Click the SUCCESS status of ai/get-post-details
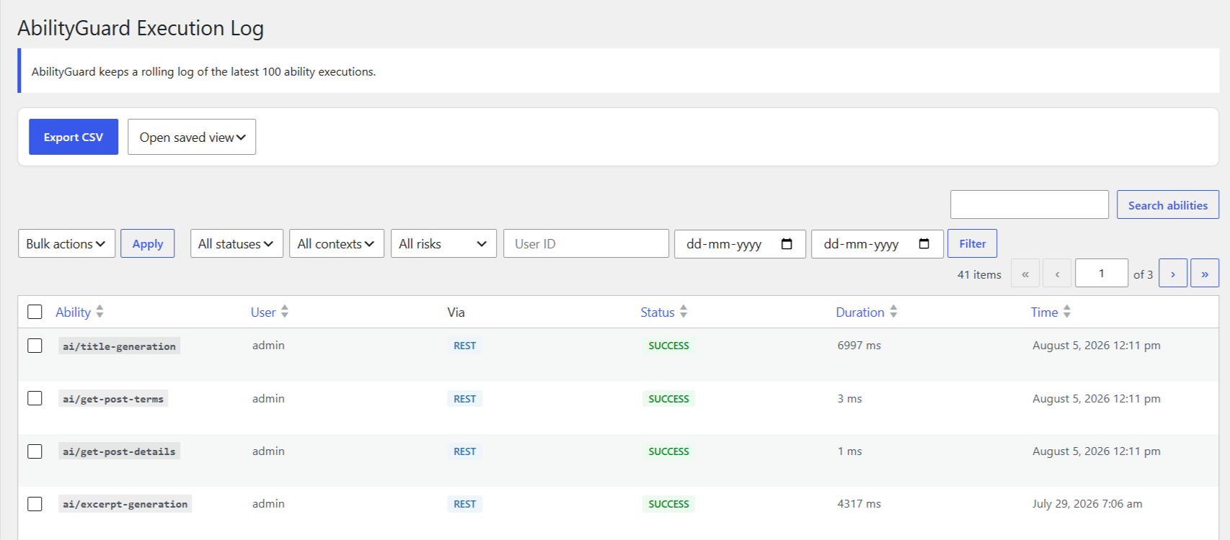Viewport: 1230px width, 540px height. click(669, 451)
